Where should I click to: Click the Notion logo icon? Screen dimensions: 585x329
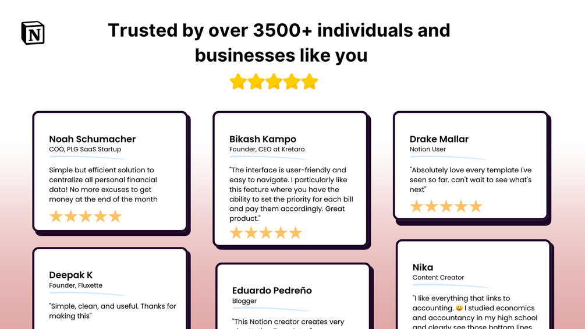pyautogui.click(x=33, y=33)
